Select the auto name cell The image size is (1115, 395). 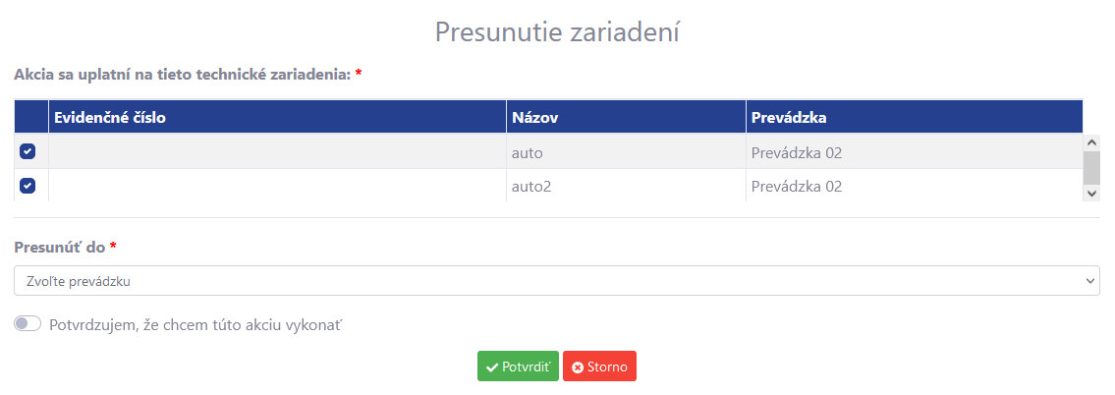coord(626,151)
